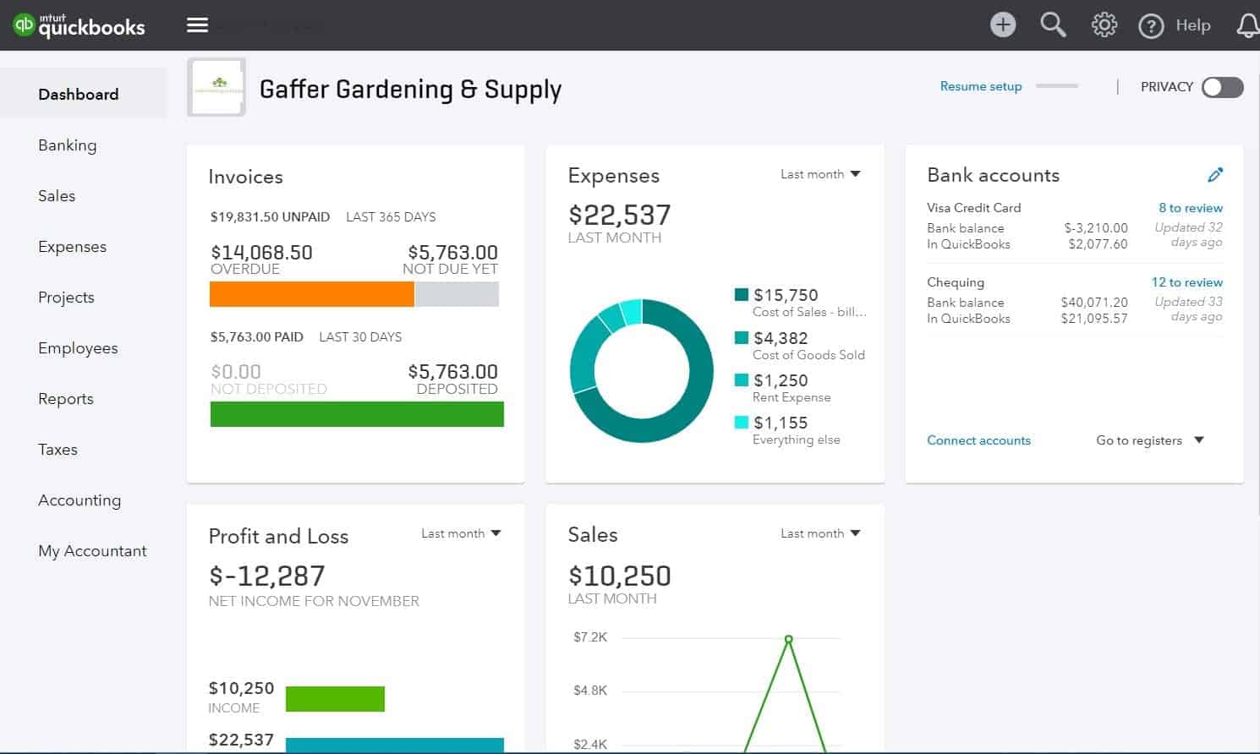
Task: Click the Chequing account name
Action: click(x=956, y=282)
